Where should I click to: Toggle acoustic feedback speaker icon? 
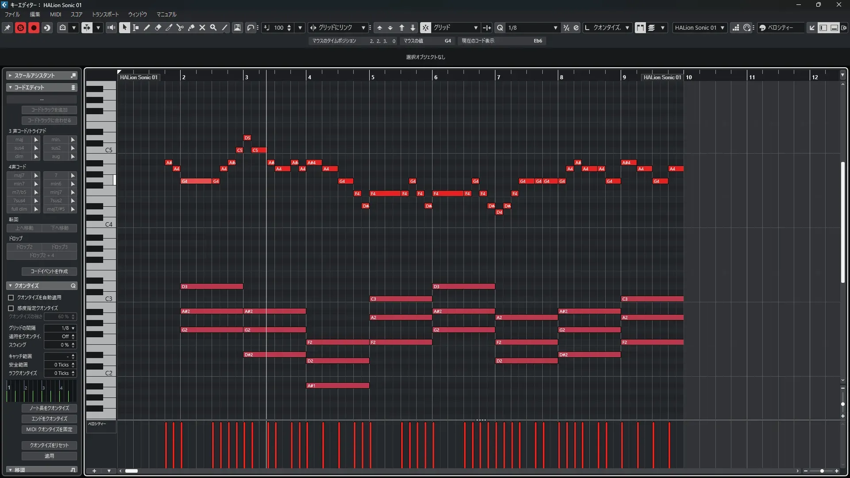(111, 27)
